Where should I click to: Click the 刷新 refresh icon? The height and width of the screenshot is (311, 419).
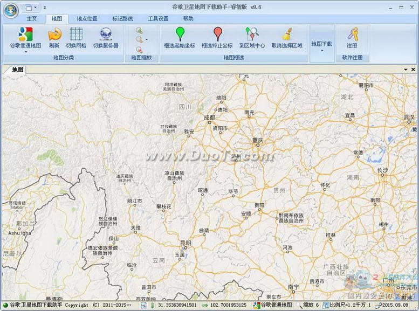click(54, 34)
